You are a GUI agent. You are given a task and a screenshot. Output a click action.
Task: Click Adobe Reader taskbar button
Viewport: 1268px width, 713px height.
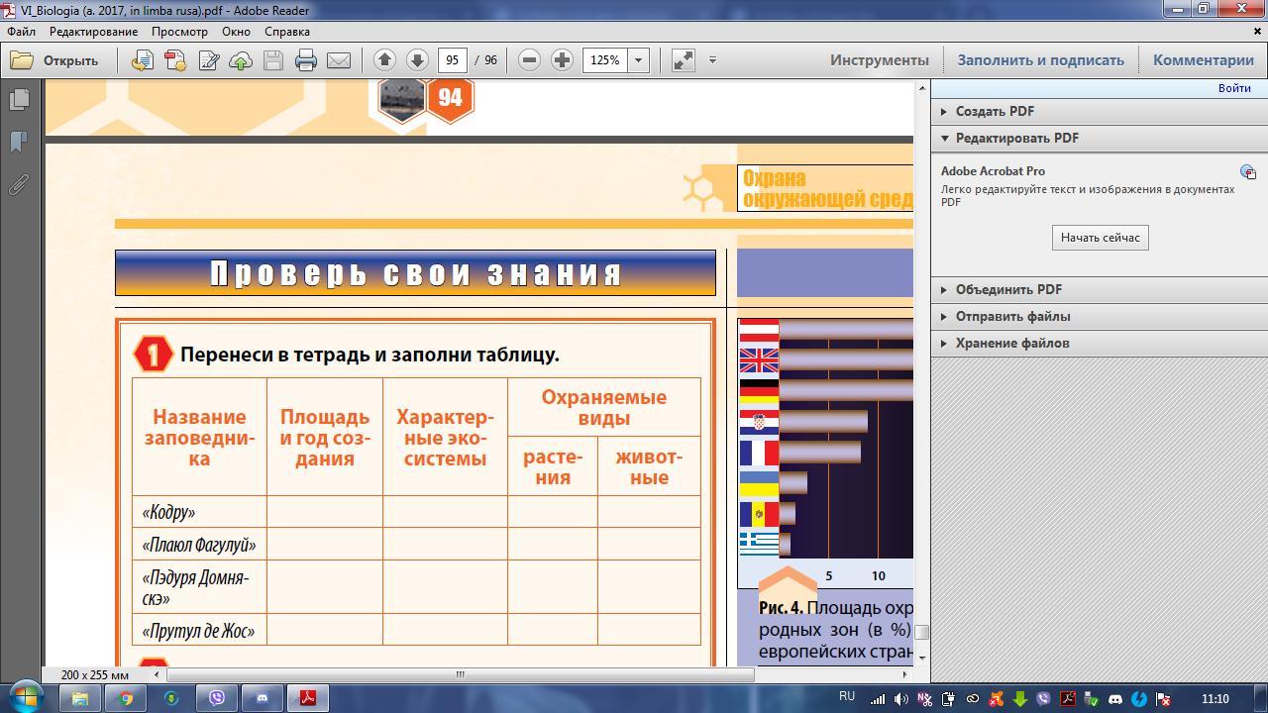[308, 698]
